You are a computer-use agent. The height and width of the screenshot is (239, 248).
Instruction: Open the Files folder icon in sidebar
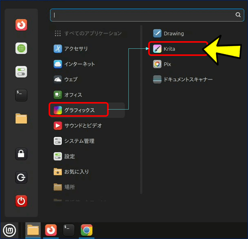tap(21, 119)
